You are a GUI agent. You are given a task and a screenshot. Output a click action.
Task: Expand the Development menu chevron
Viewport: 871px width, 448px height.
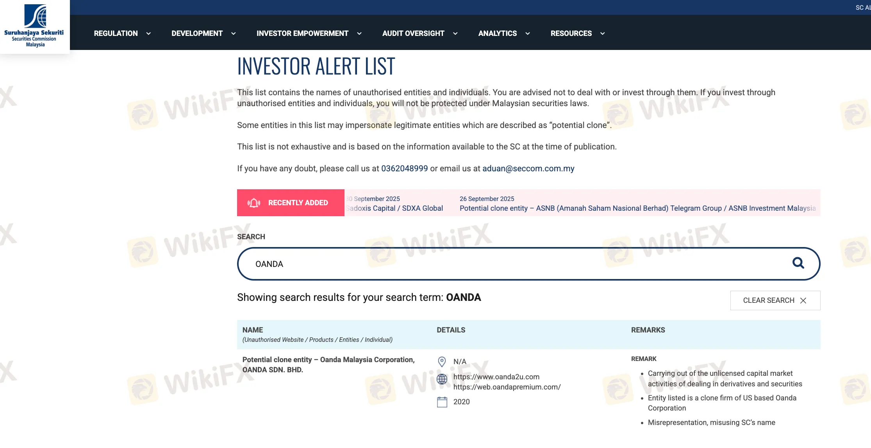[x=234, y=34]
